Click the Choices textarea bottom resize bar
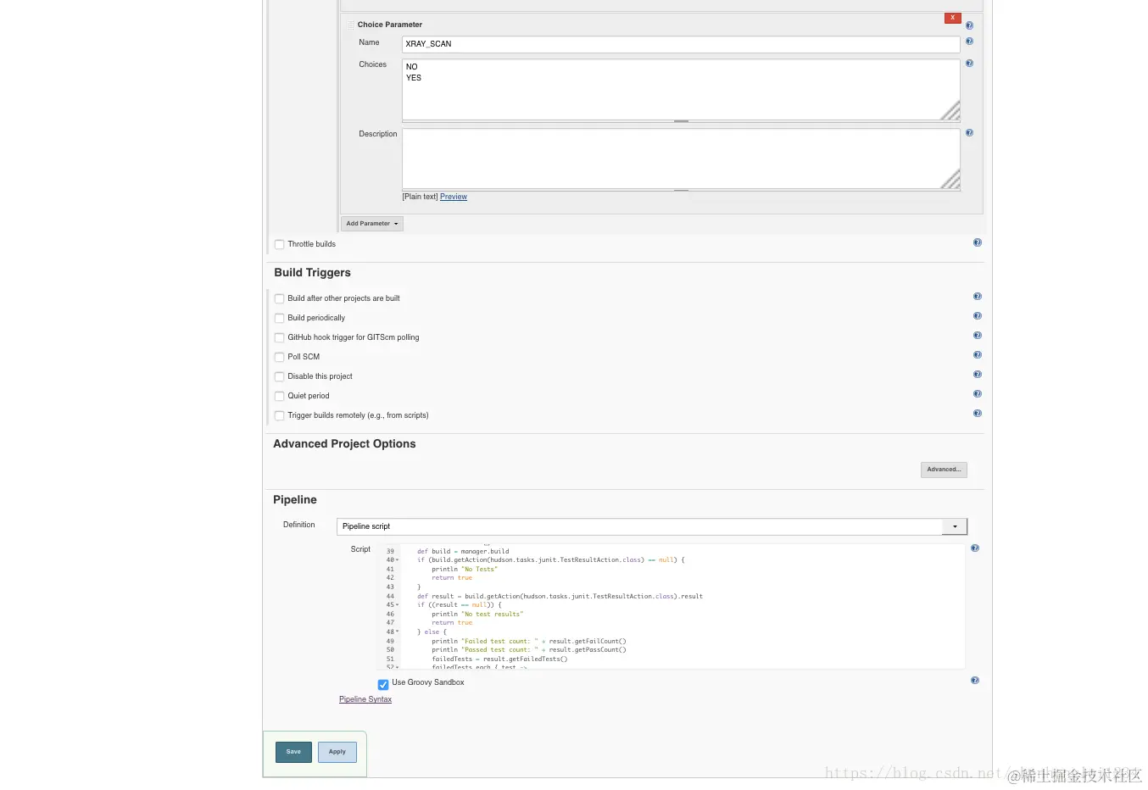 click(681, 121)
